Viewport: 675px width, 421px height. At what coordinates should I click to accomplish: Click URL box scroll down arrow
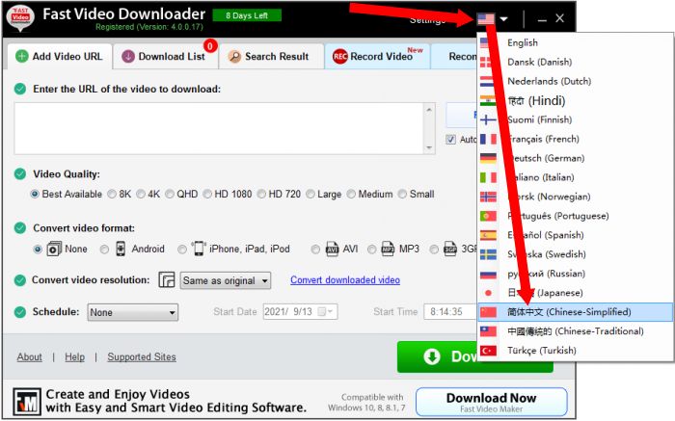[x=429, y=147]
